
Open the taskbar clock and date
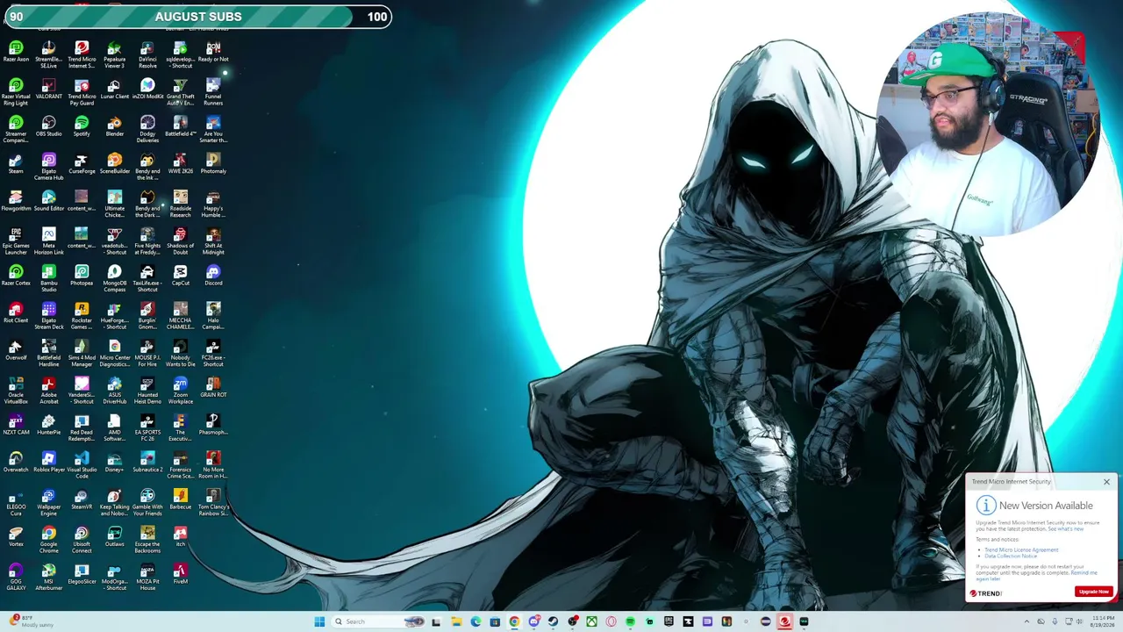pos(1102,621)
